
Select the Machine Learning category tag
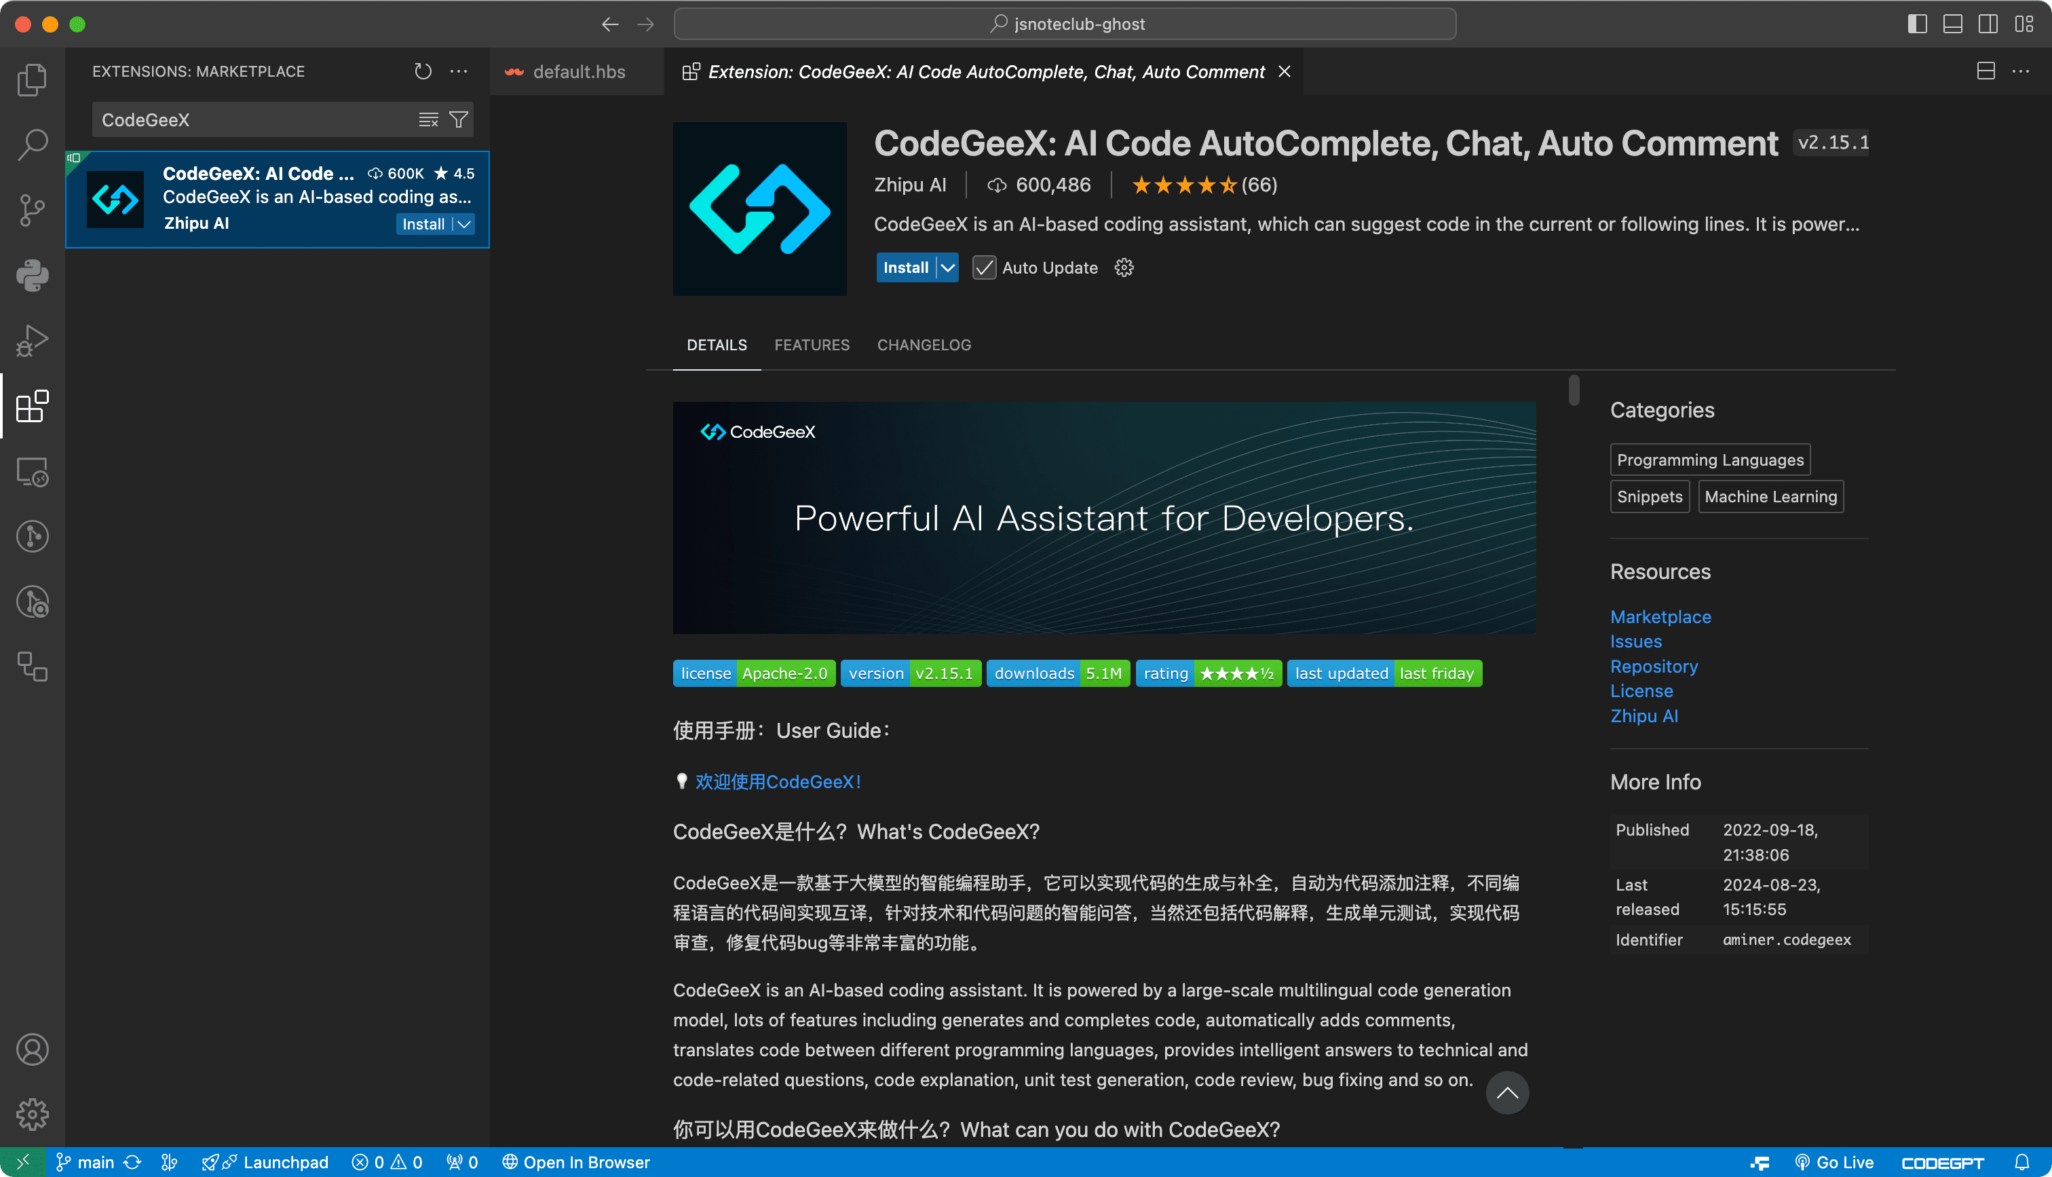pyautogui.click(x=1771, y=496)
